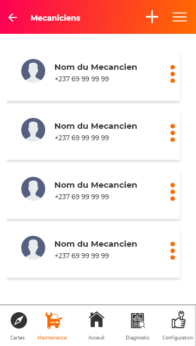Open options dots of third mechanic card

[173, 192]
